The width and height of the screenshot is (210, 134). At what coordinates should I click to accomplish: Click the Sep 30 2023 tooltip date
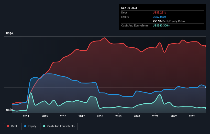[129, 8]
